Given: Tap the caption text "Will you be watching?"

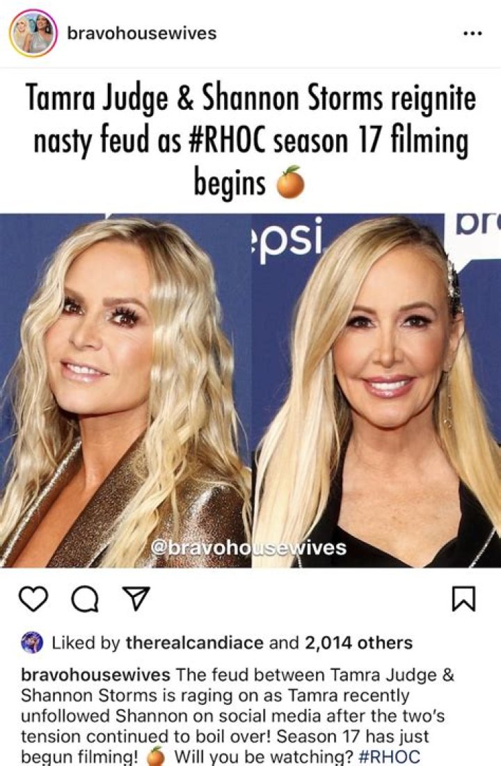Looking at the screenshot, I should pos(264,757).
